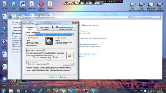Click search magnifier in Control Panel

(160, 17)
